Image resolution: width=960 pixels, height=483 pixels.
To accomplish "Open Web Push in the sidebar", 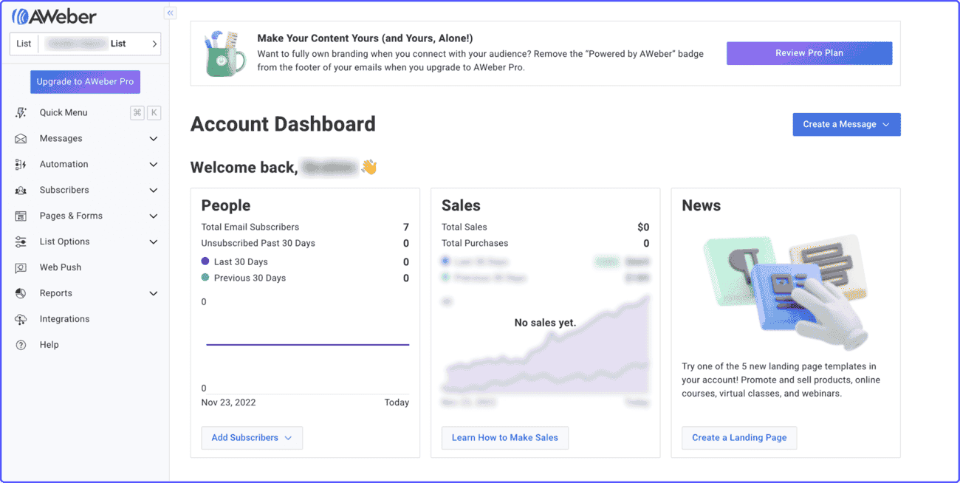I will 61,268.
